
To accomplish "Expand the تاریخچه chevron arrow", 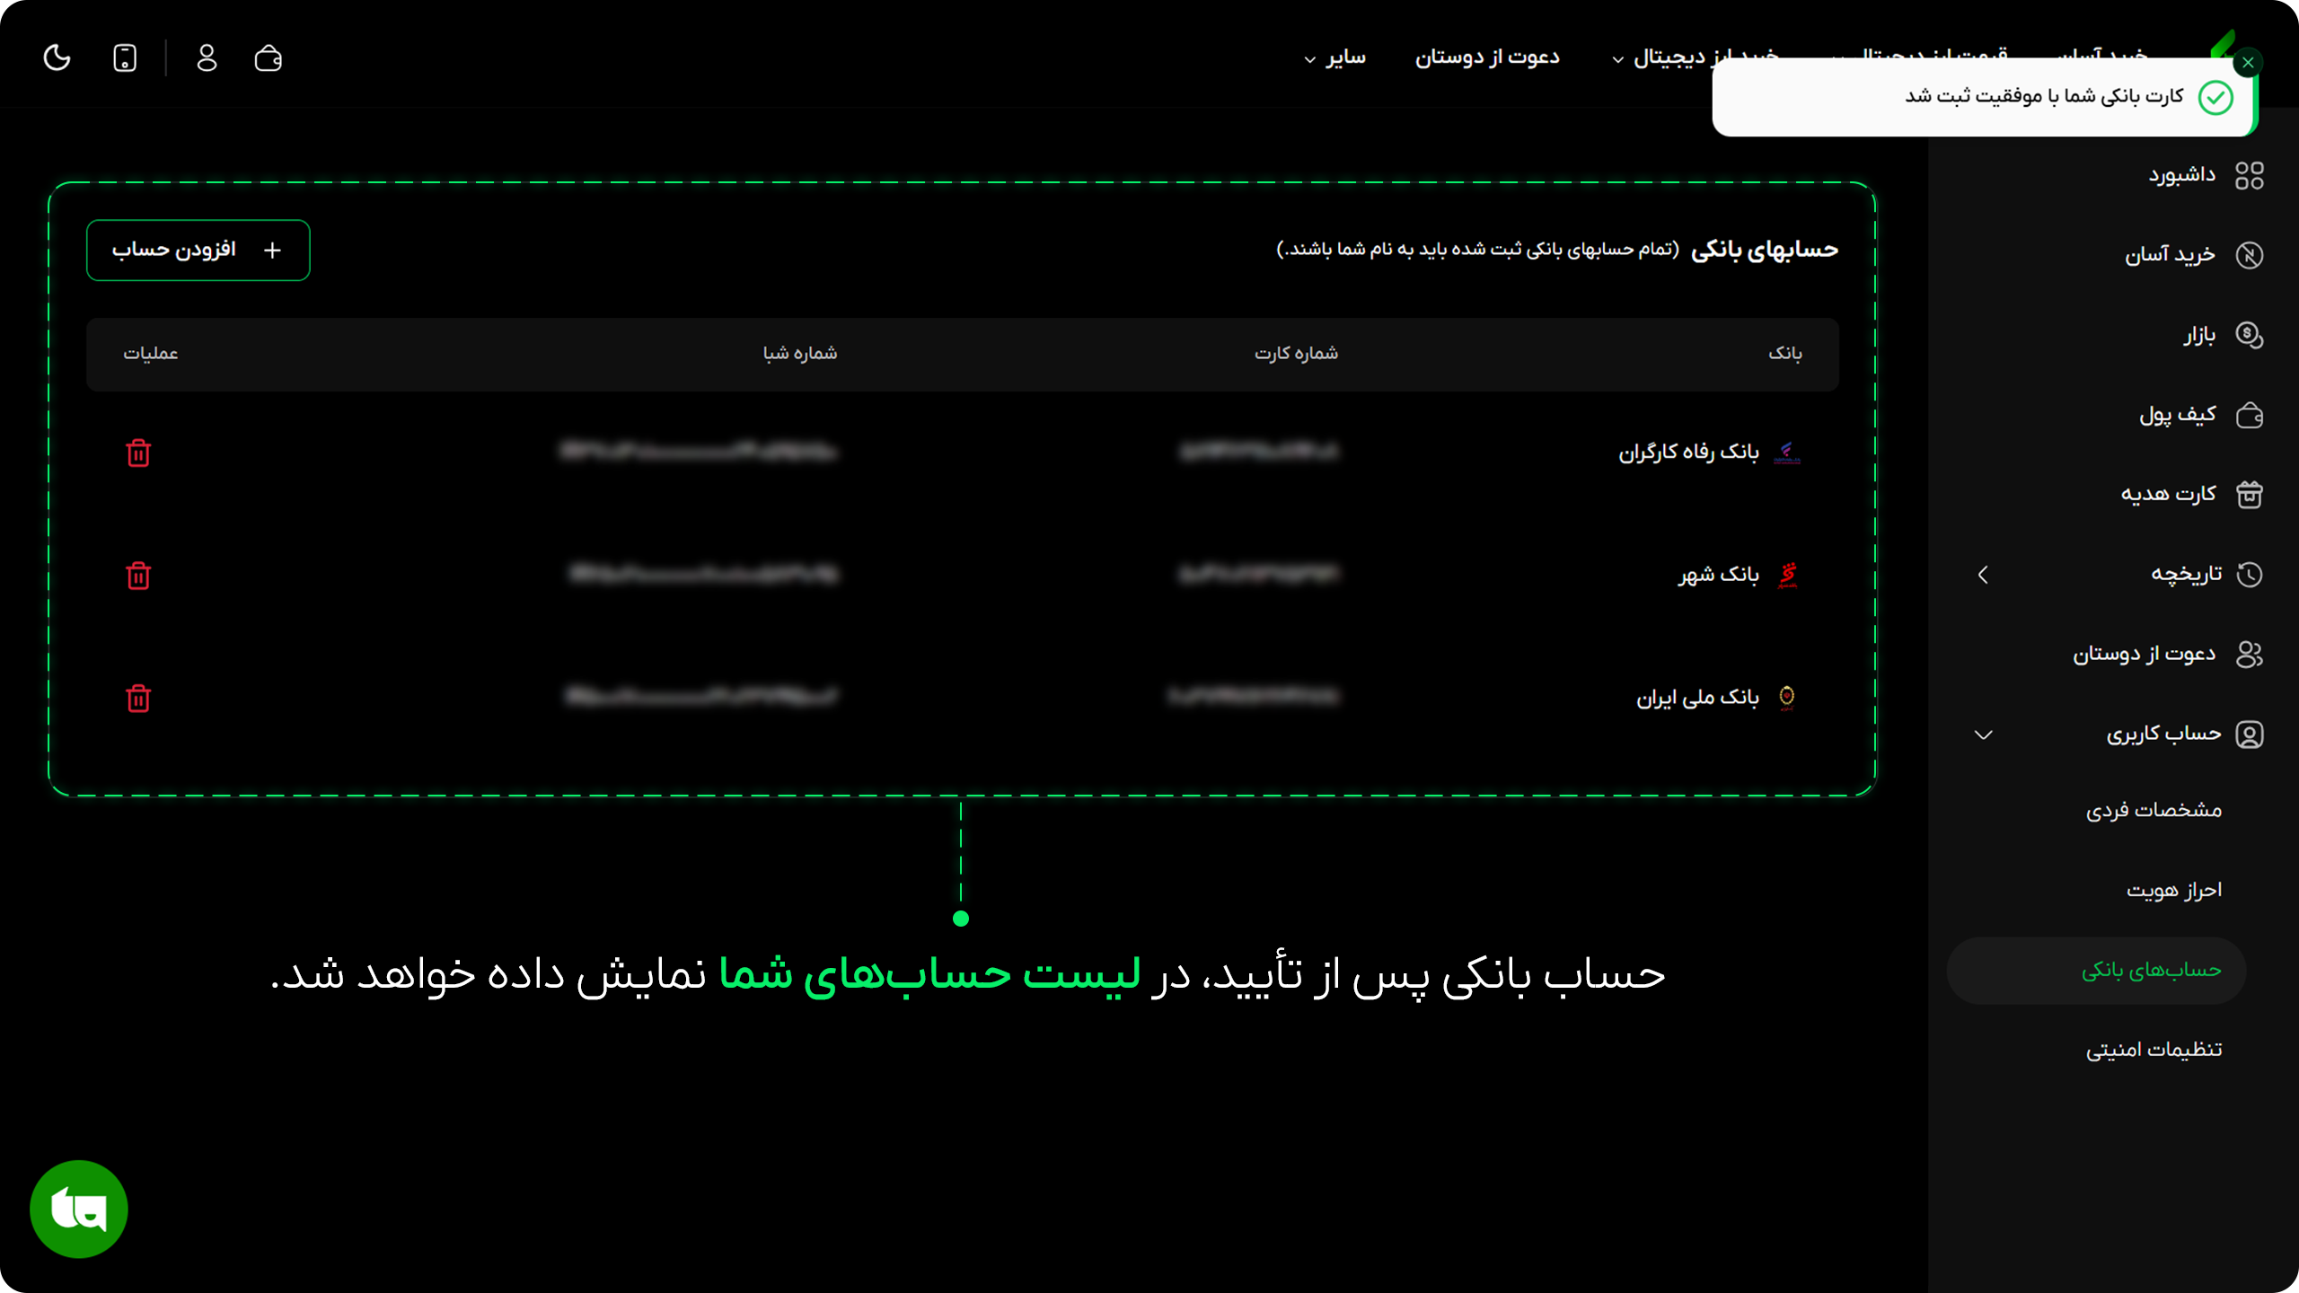I will tap(1983, 575).
